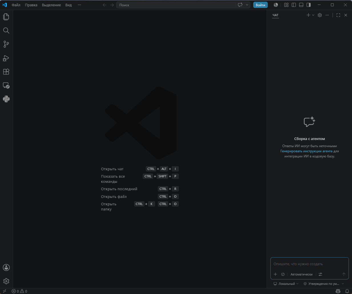Click the Сборка с агентом heading

309,139
